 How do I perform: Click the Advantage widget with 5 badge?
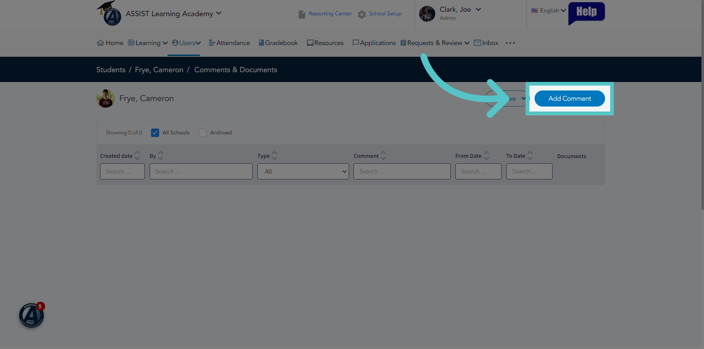(32, 315)
